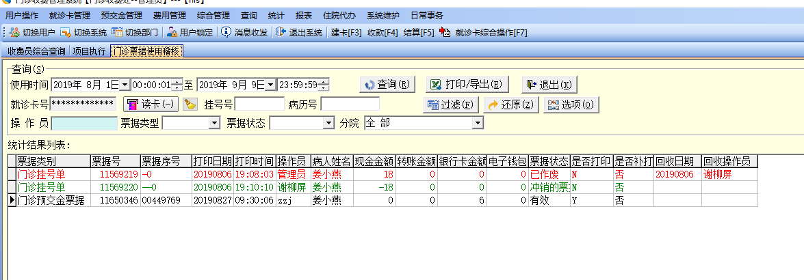Click the 回收操作员 column header
The image size is (804, 280).
(x=729, y=162)
